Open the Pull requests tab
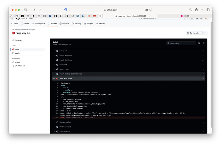 pos(38,24)
